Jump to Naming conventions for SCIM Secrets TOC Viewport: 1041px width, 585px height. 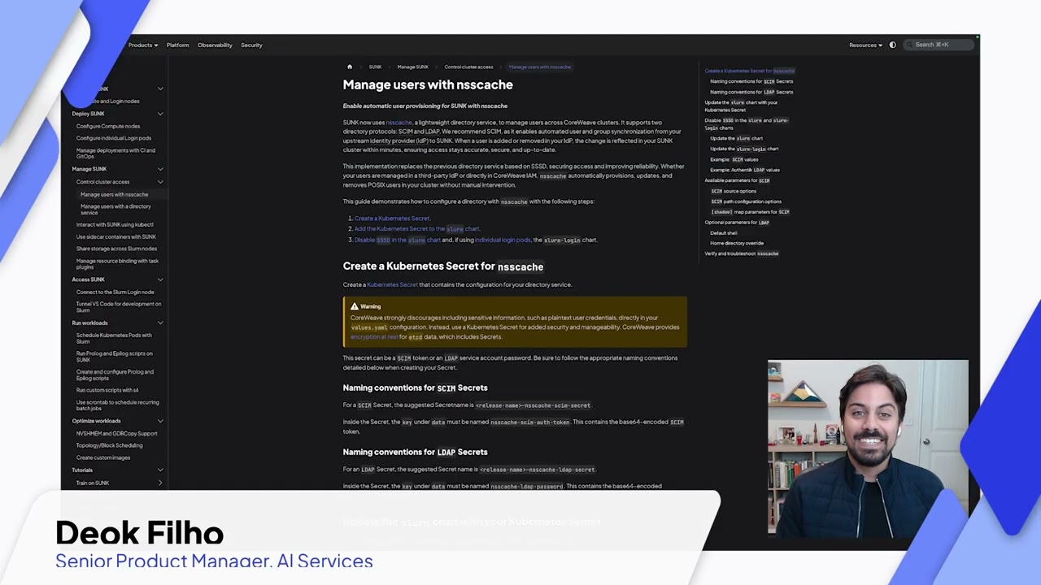pyautogui.click(x=751, y=81)
